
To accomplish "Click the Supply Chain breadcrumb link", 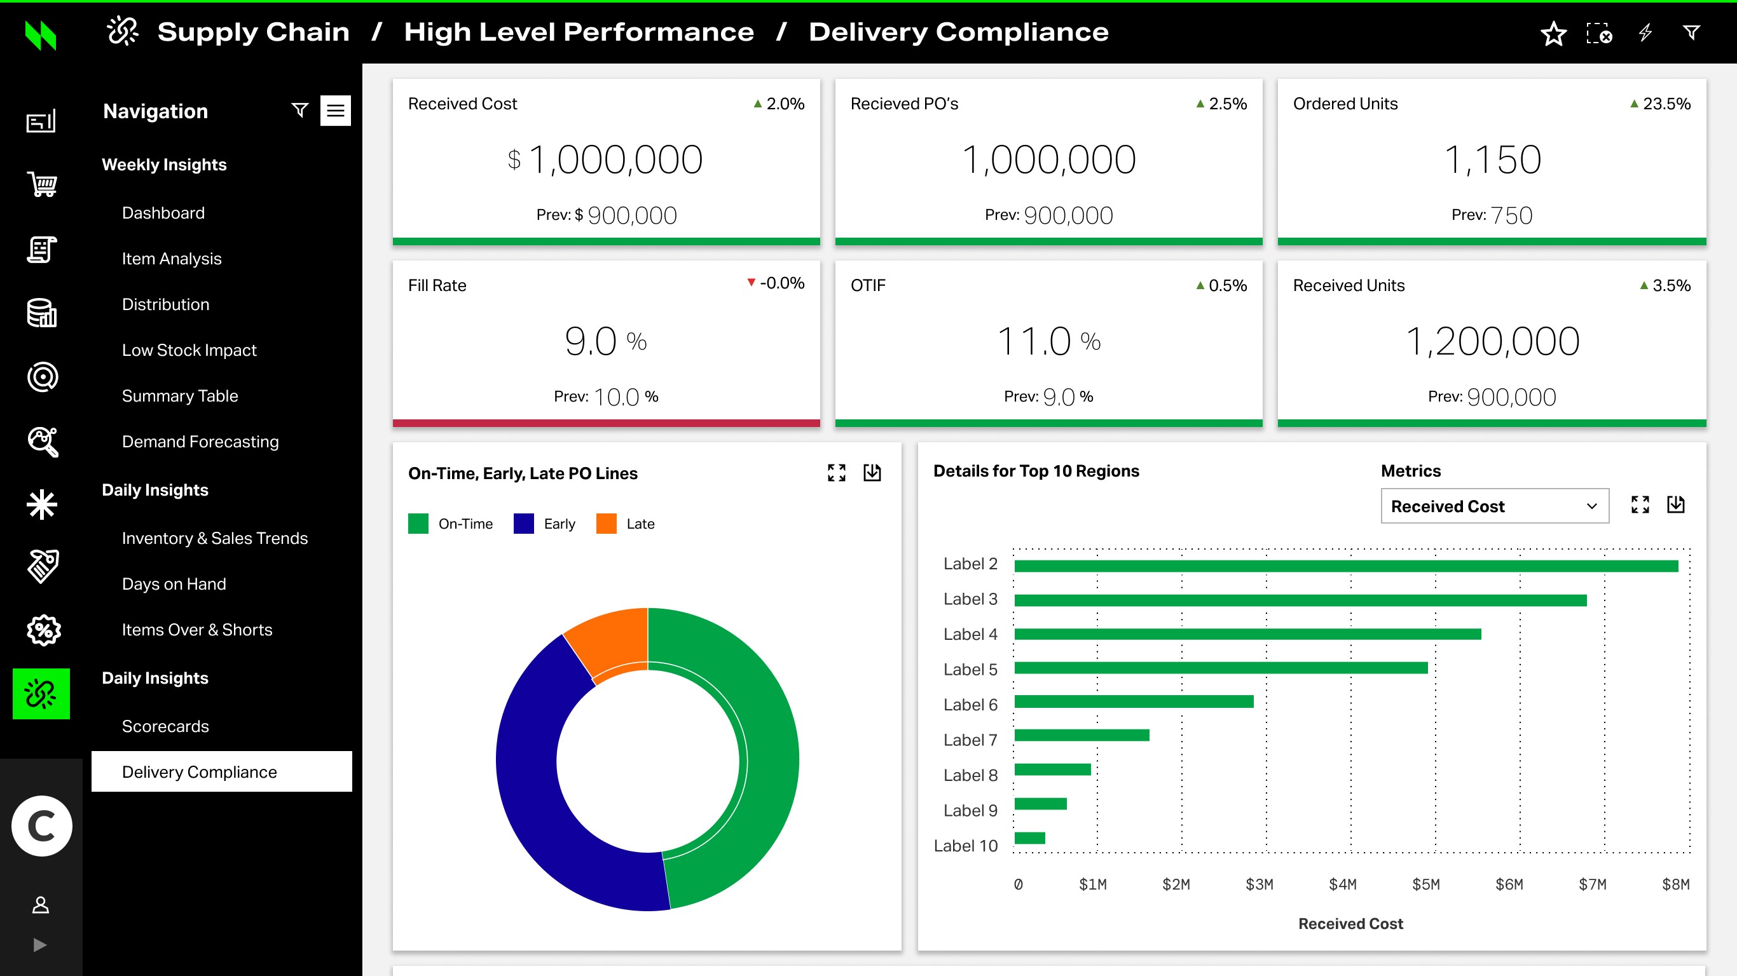I will [x=253, y=32].
